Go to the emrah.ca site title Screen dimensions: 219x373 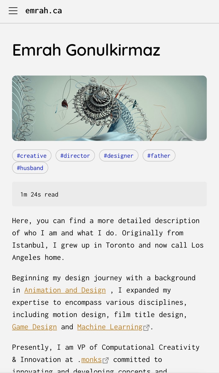(43, 11)
